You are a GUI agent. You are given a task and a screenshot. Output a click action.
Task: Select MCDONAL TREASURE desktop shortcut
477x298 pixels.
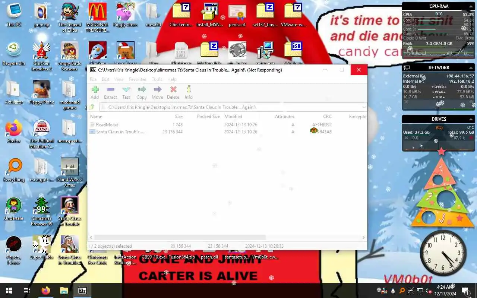(x=98, y=18)
